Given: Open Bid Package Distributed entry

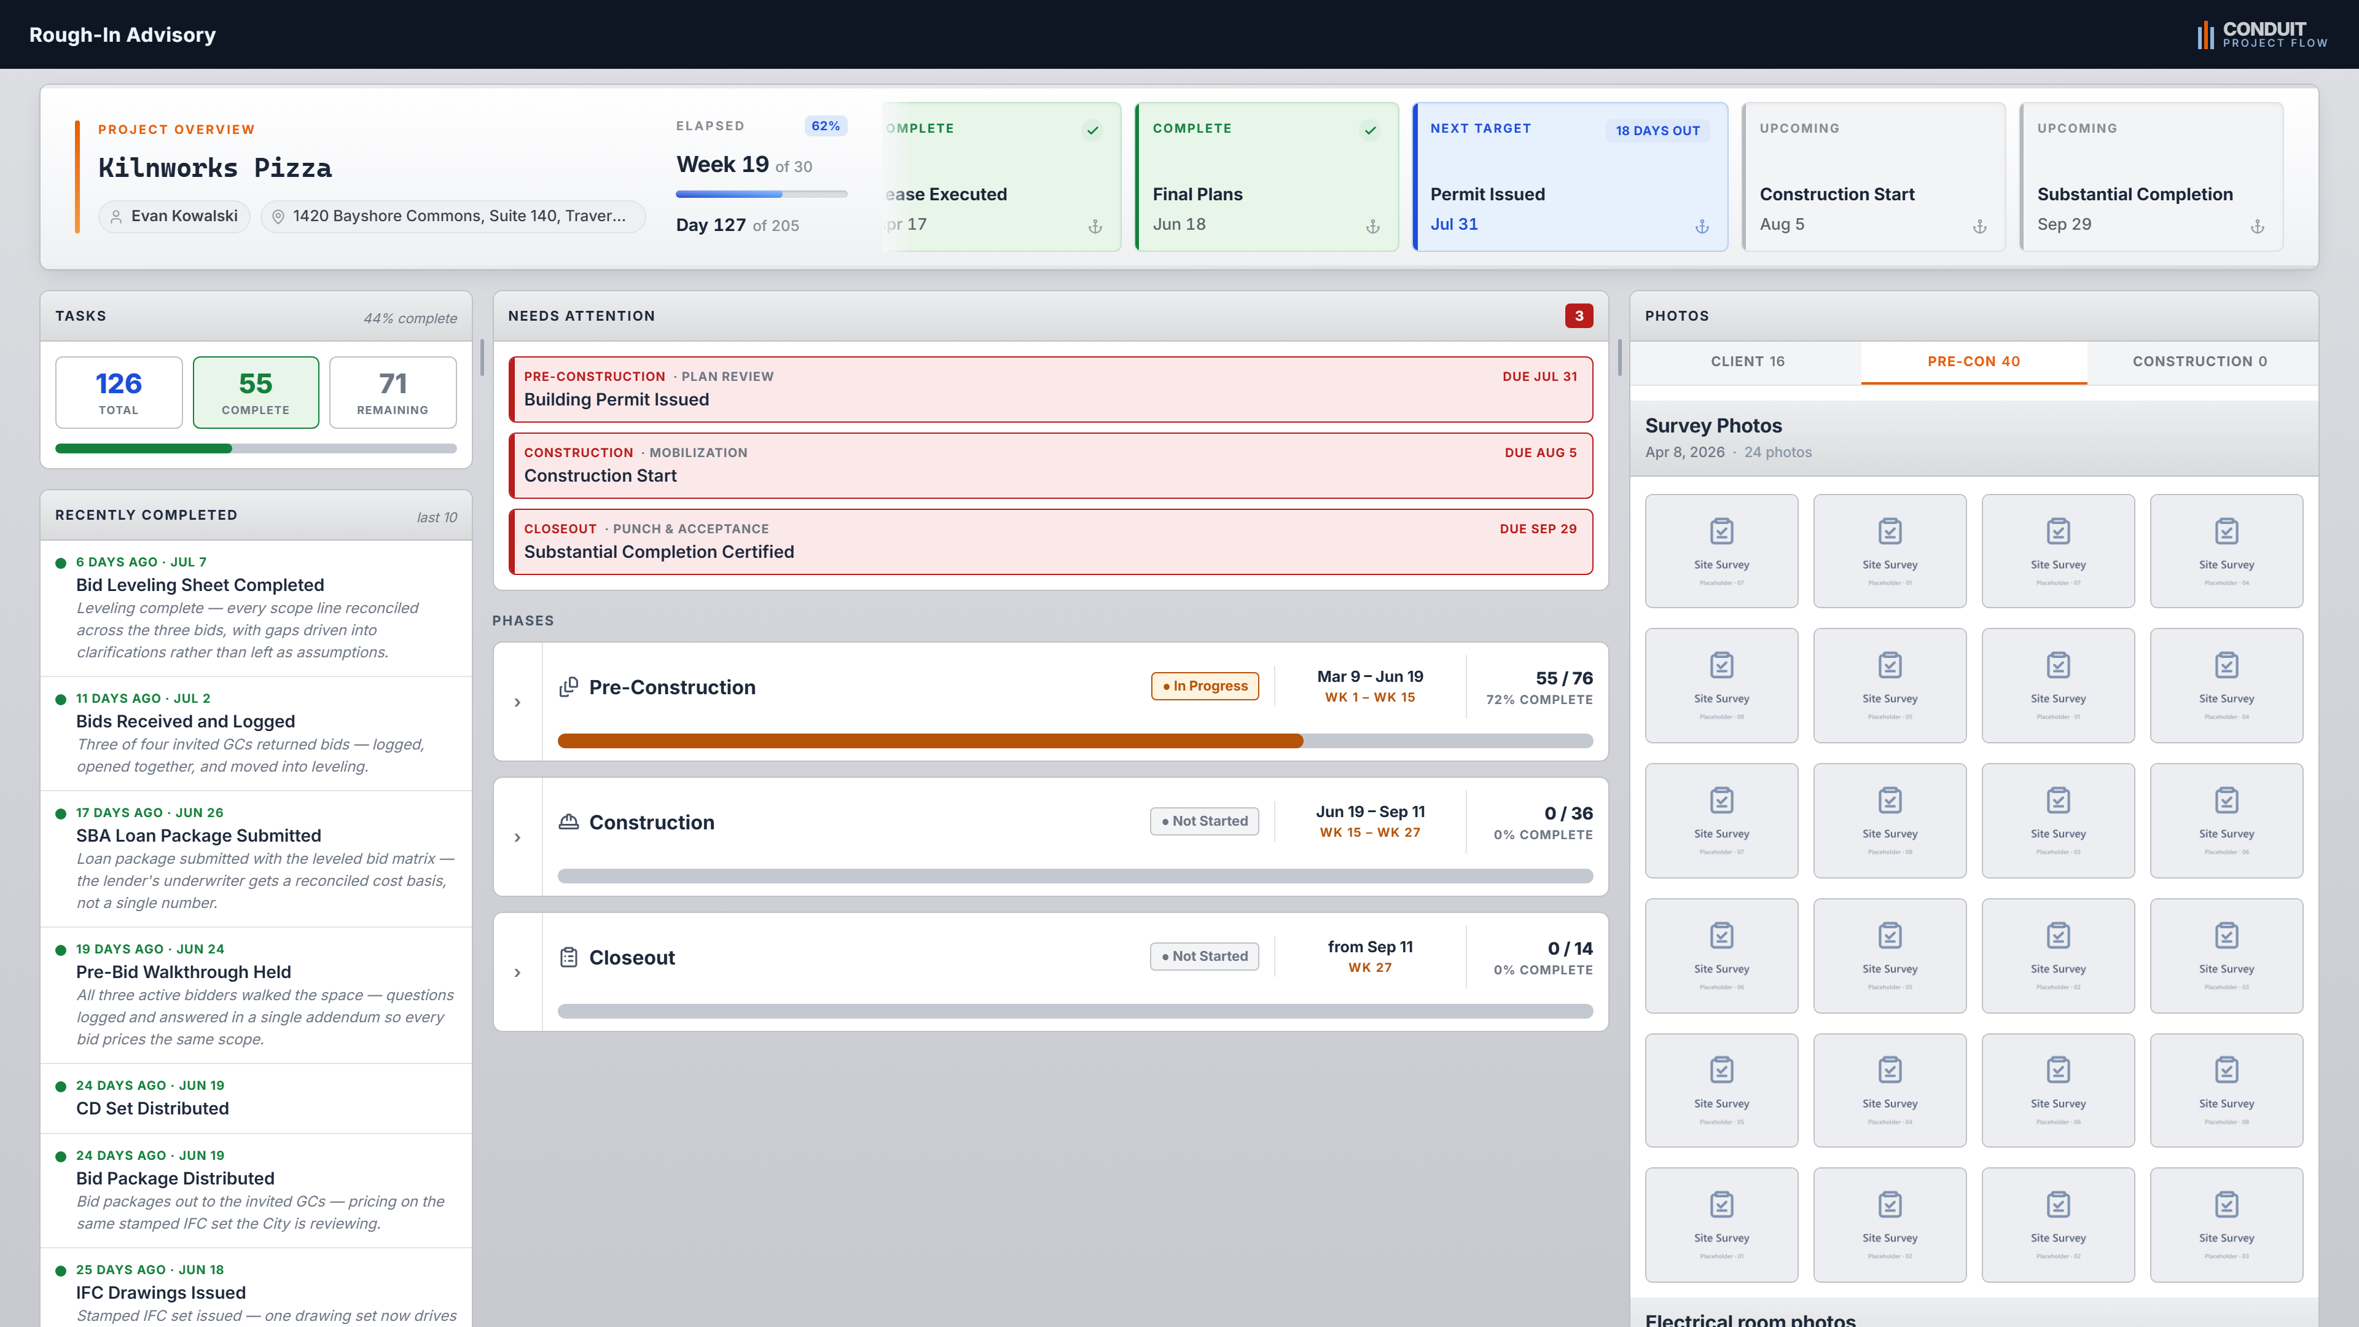Looking at the screenshot, I should pyautogui.click(x=256, y=1191).
